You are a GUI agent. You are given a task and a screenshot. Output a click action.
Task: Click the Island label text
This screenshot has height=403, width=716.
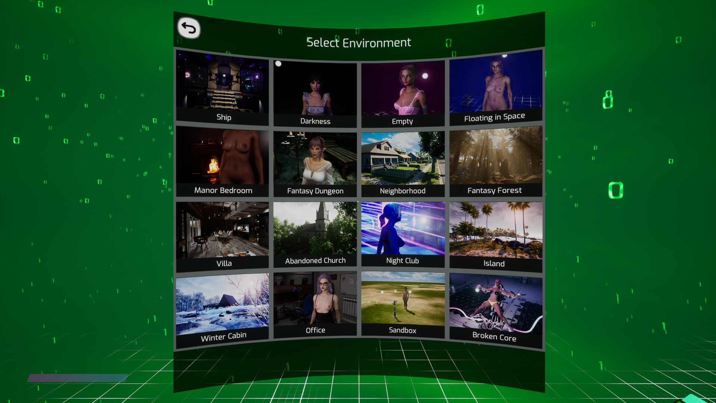pyautogui.click(x=494, y=263)
